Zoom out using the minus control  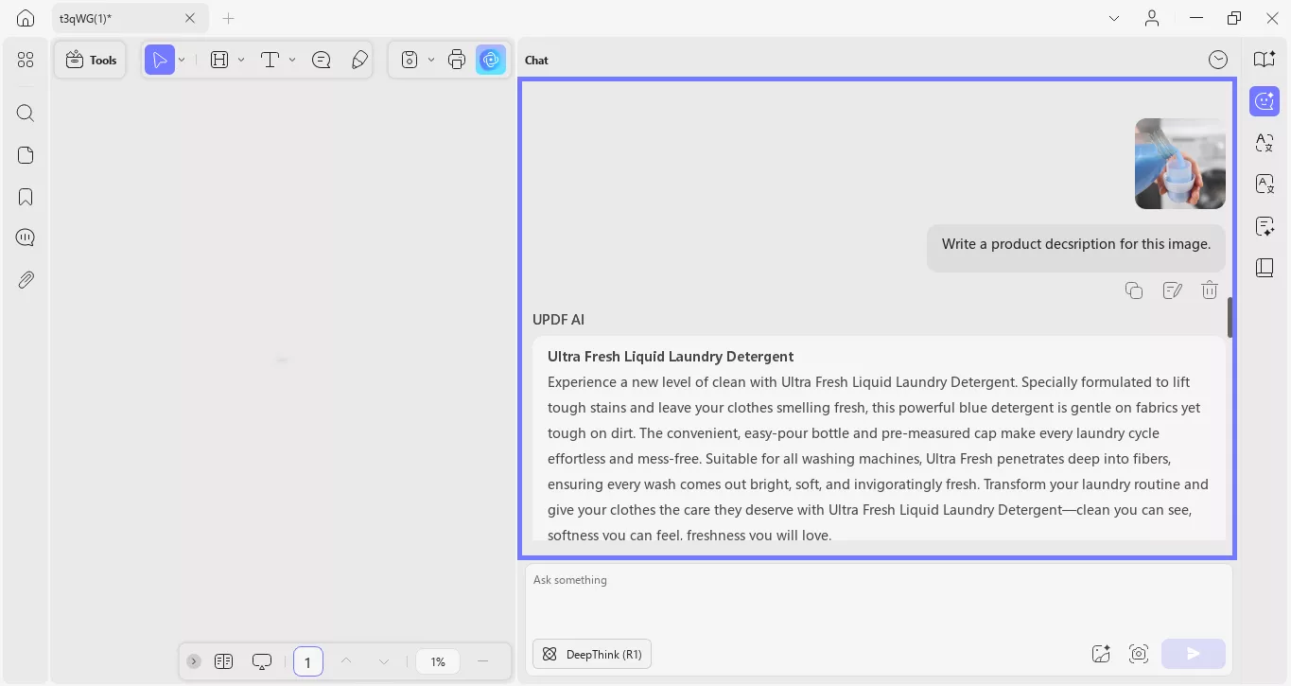482,661
